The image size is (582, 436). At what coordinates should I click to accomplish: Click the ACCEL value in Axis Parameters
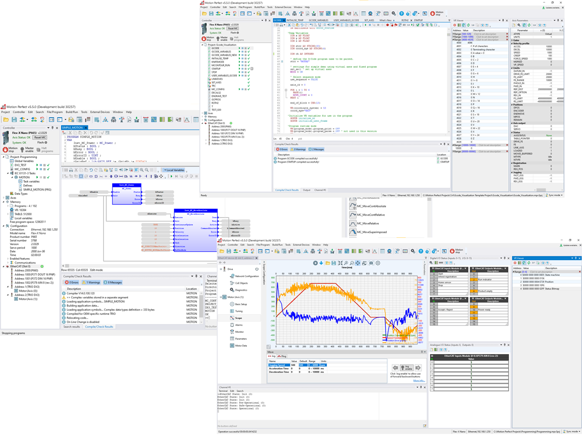point(548,47)
